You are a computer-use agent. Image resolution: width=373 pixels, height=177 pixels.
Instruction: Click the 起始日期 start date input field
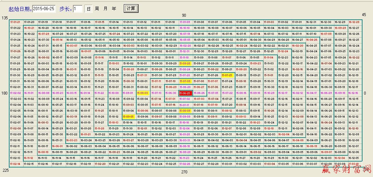point(44,9)
